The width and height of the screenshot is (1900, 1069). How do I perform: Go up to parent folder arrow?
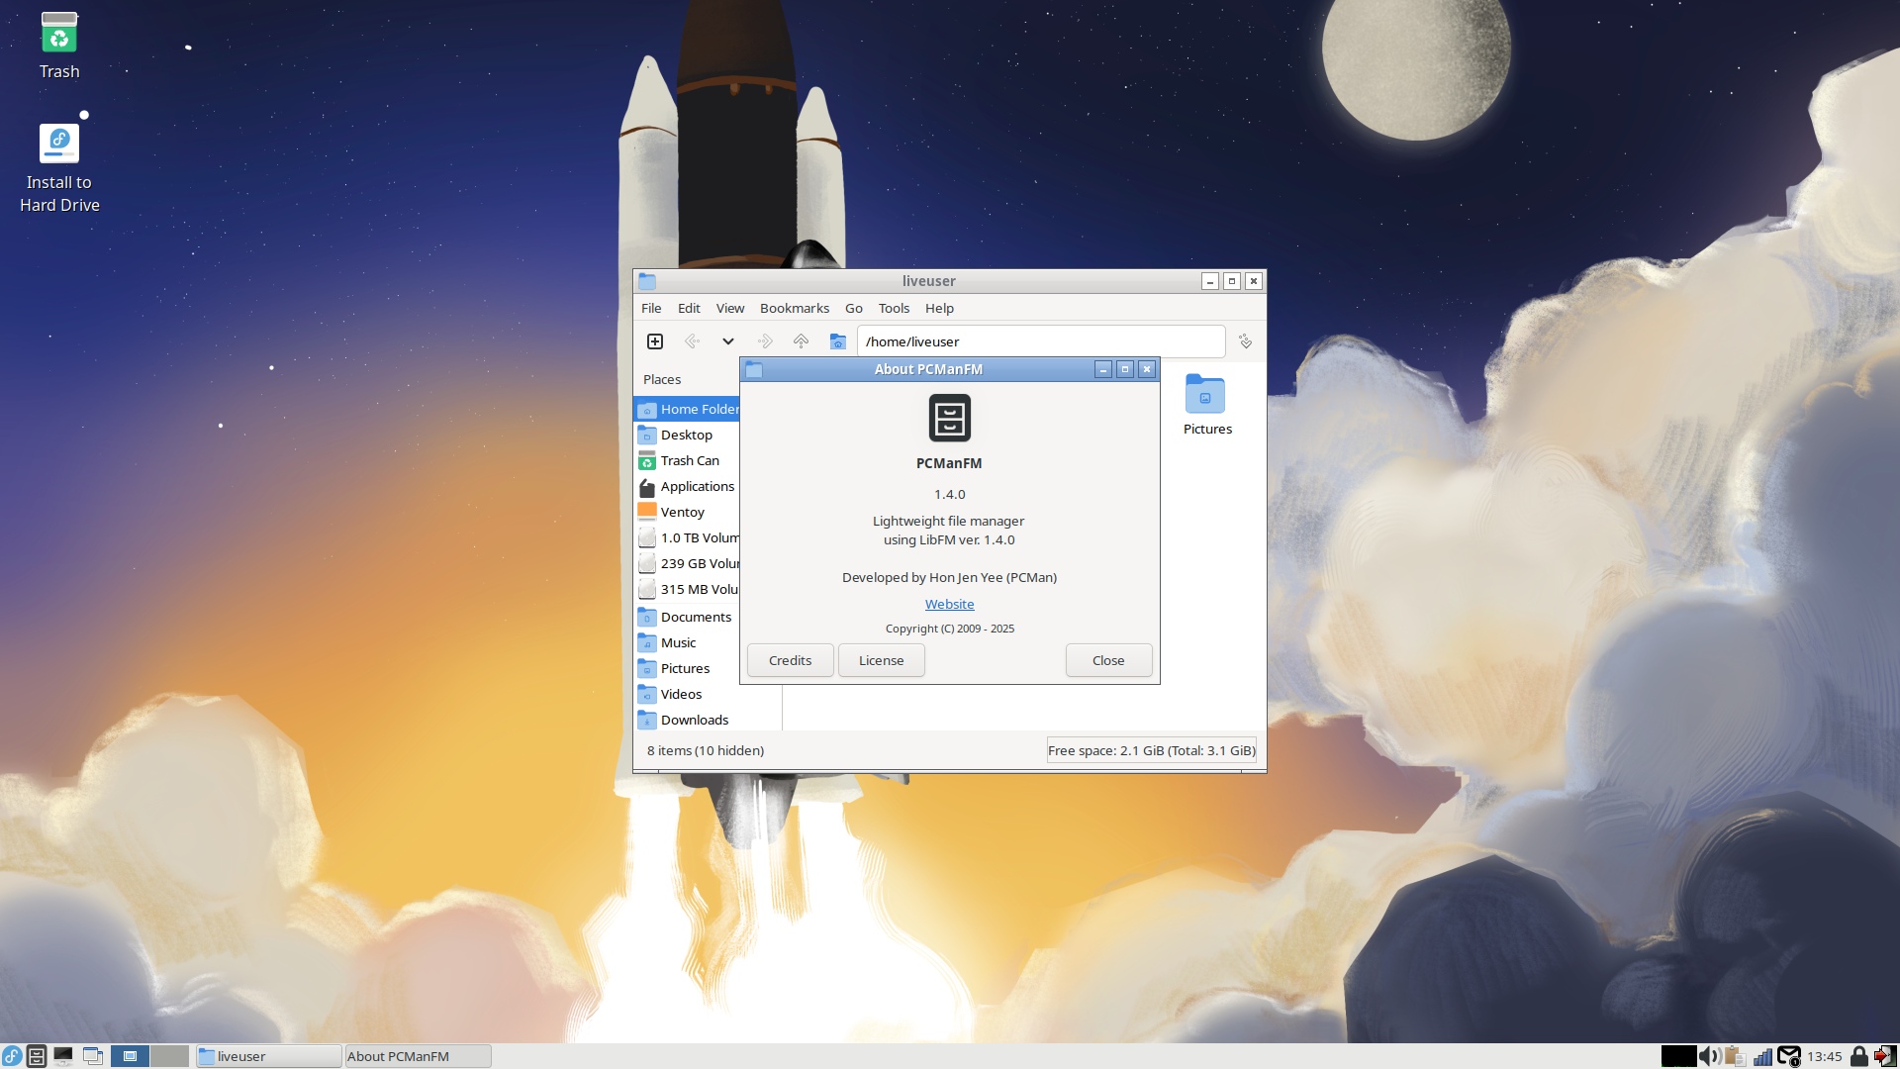(x=801, y=341)
